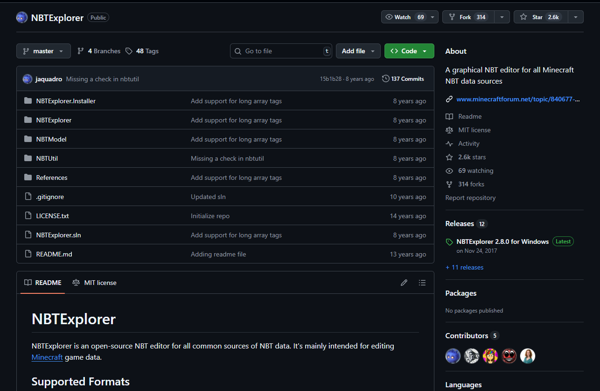Click the NBTModel folder icon
This screenshot has width=600, height=391.
pos(28,139)
